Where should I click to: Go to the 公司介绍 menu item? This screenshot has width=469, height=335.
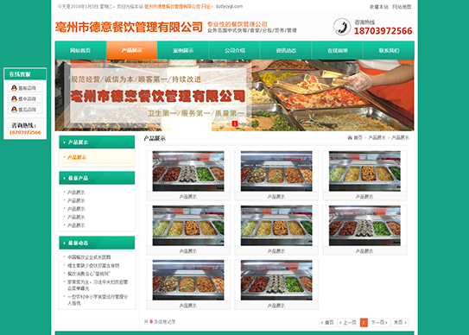pyautogui.click(x=235, y=50)
